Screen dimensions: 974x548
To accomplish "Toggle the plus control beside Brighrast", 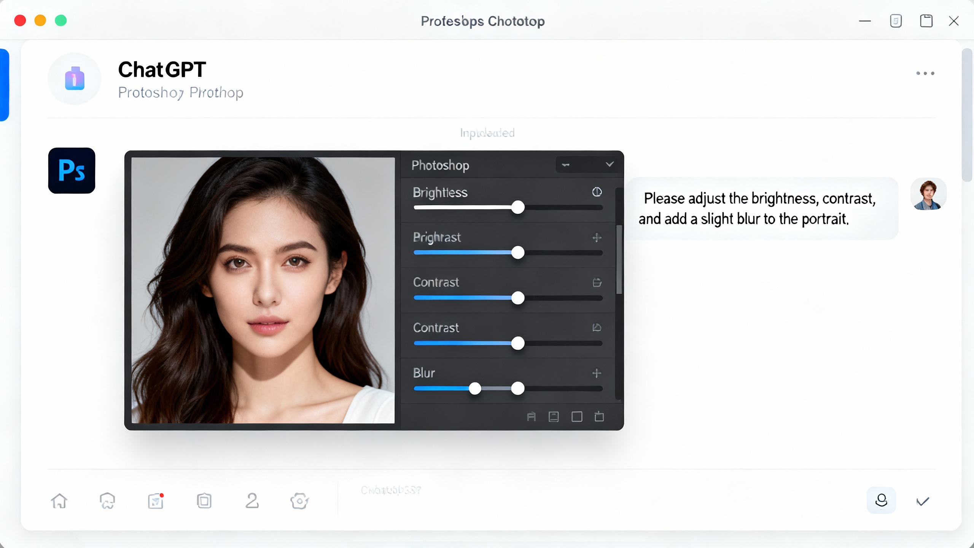I will coord(596,237).
